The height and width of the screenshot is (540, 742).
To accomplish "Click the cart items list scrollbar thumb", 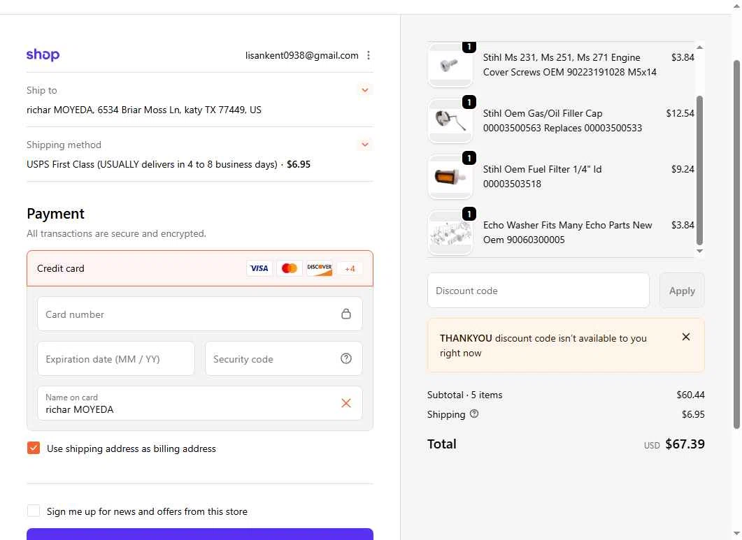I will pyautogui.click(x=699, y=170).
